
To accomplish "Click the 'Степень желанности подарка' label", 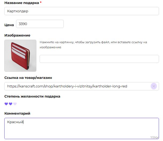I will (32, 96).
